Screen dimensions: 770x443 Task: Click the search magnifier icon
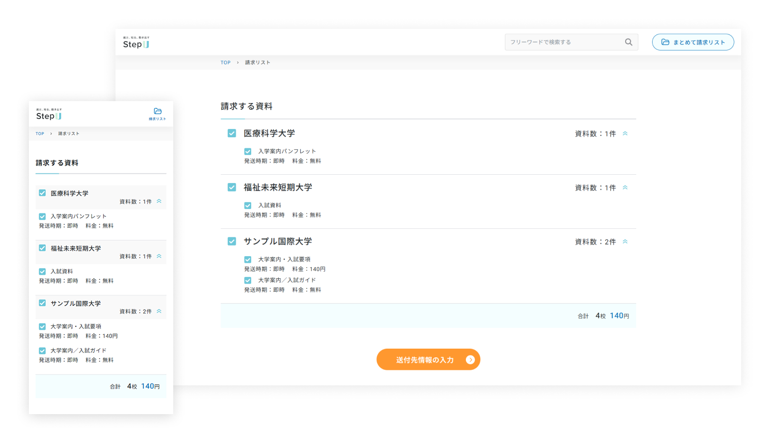(x=628, y=42)
